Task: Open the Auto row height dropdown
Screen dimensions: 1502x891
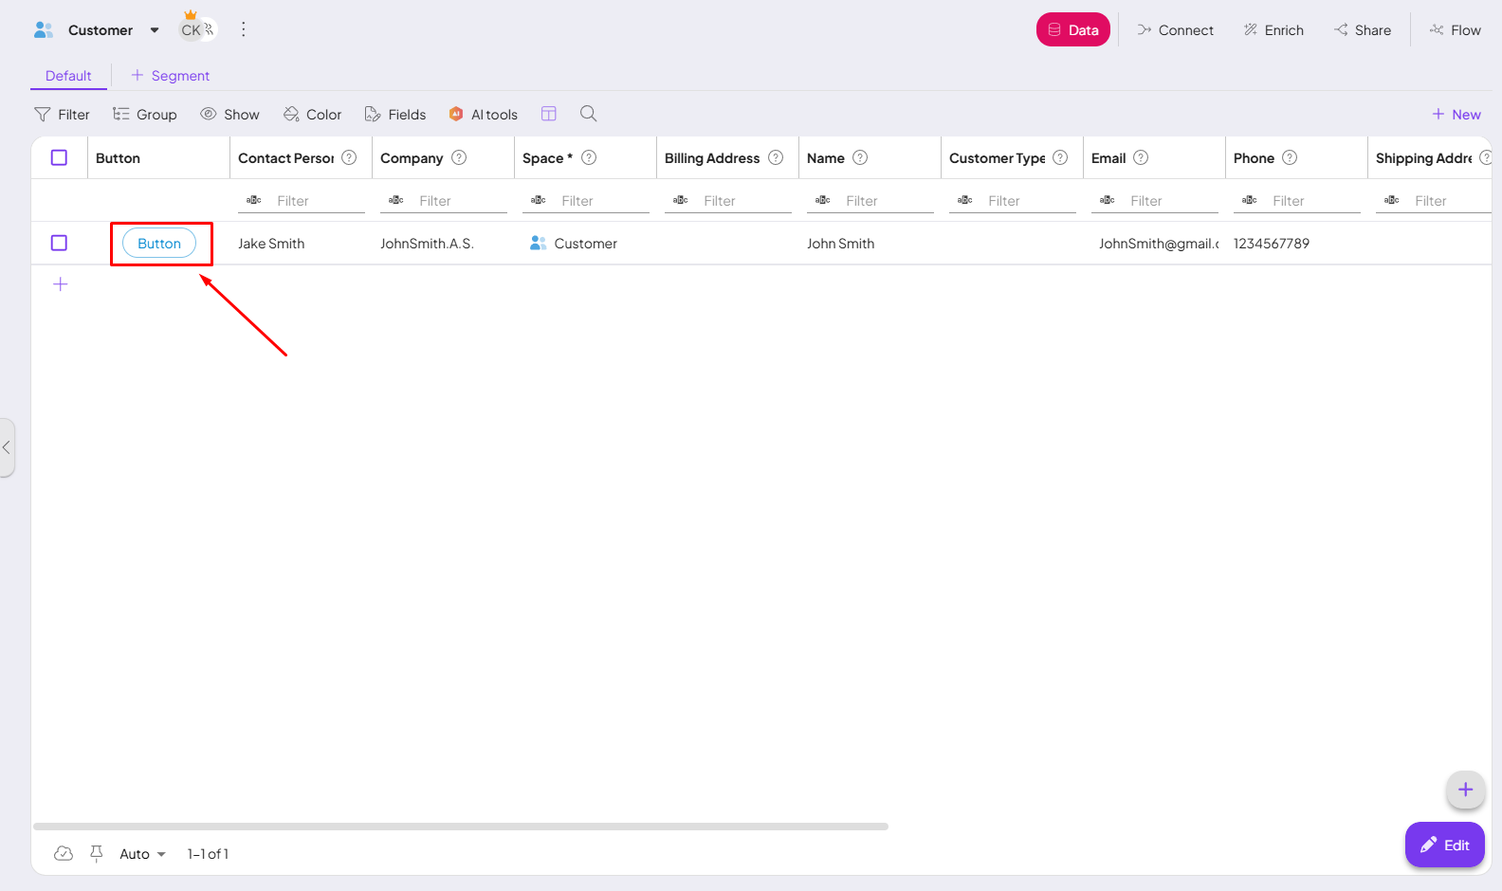Action: coord(142,854)
